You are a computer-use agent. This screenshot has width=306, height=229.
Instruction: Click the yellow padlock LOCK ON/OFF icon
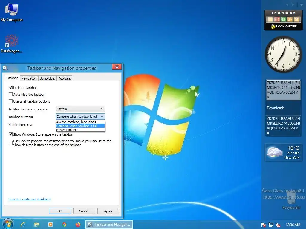pos(273,26)
